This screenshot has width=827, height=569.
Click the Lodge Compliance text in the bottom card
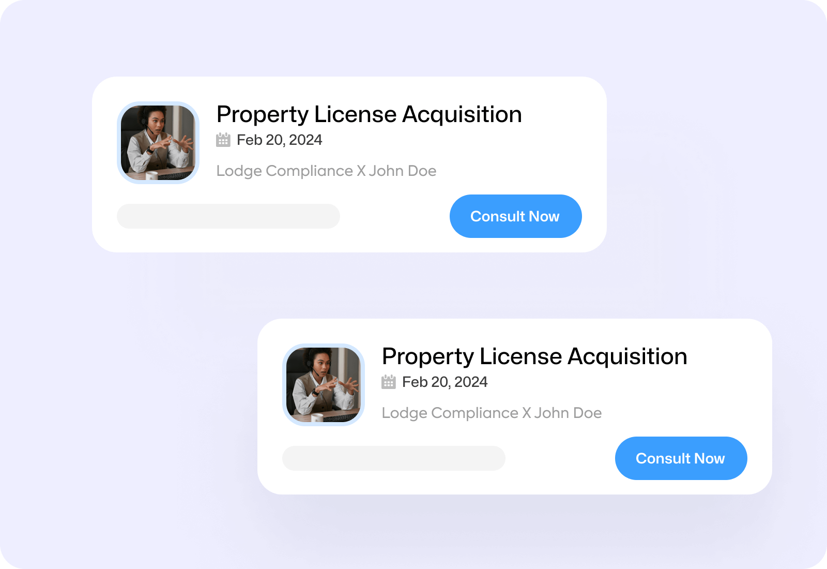pyautogui.click(x=450, y=413)
